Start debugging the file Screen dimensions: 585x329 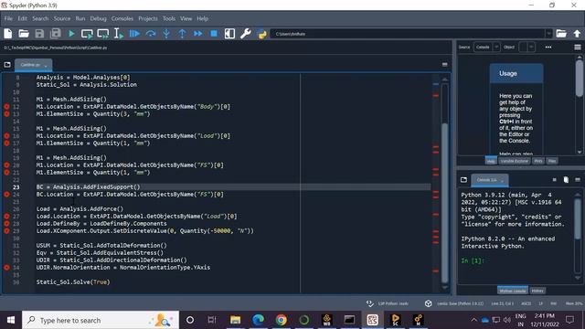(x=134, y=34)
